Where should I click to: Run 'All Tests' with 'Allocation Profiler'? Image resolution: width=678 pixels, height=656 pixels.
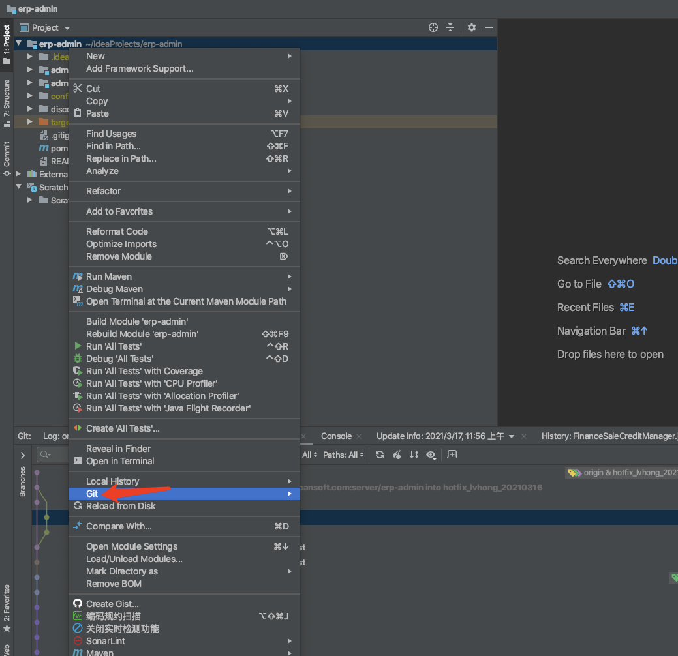[x=184, y=396]
